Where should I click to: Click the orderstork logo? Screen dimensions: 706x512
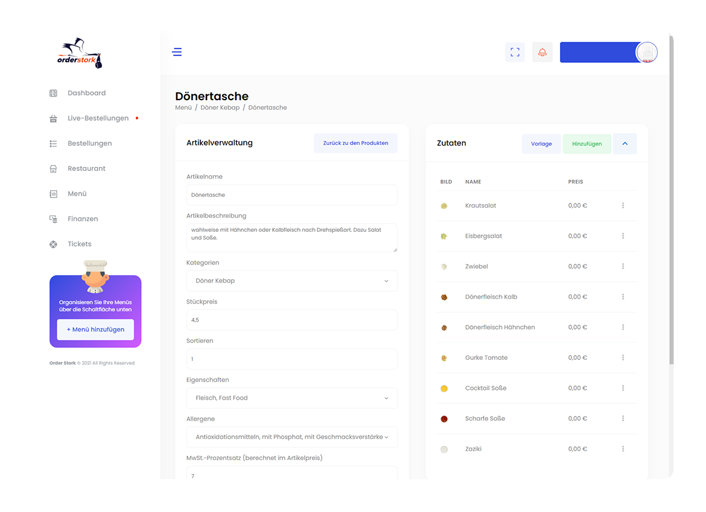[x=80, y=54]
